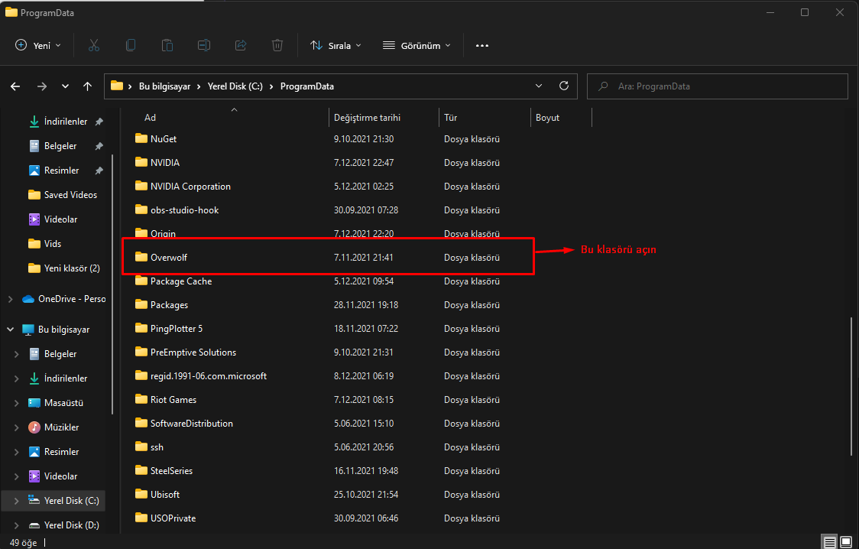
Task: Switch to details list view icon
Action: pyautogui.click(x=829, y=541)
